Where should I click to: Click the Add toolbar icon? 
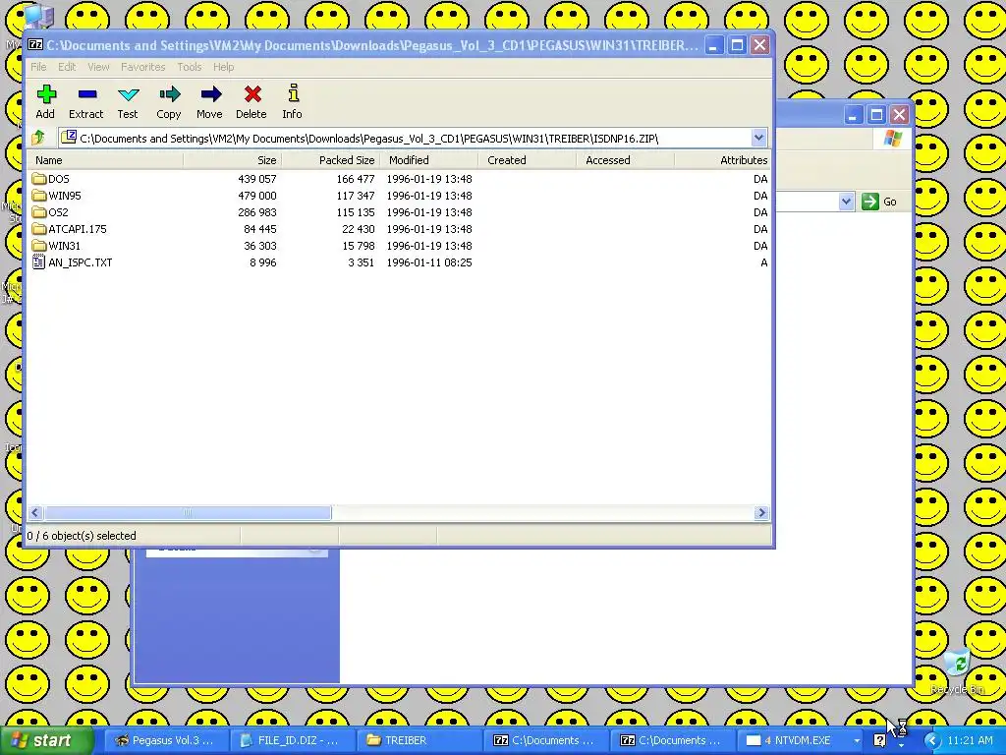coord(45,94)
